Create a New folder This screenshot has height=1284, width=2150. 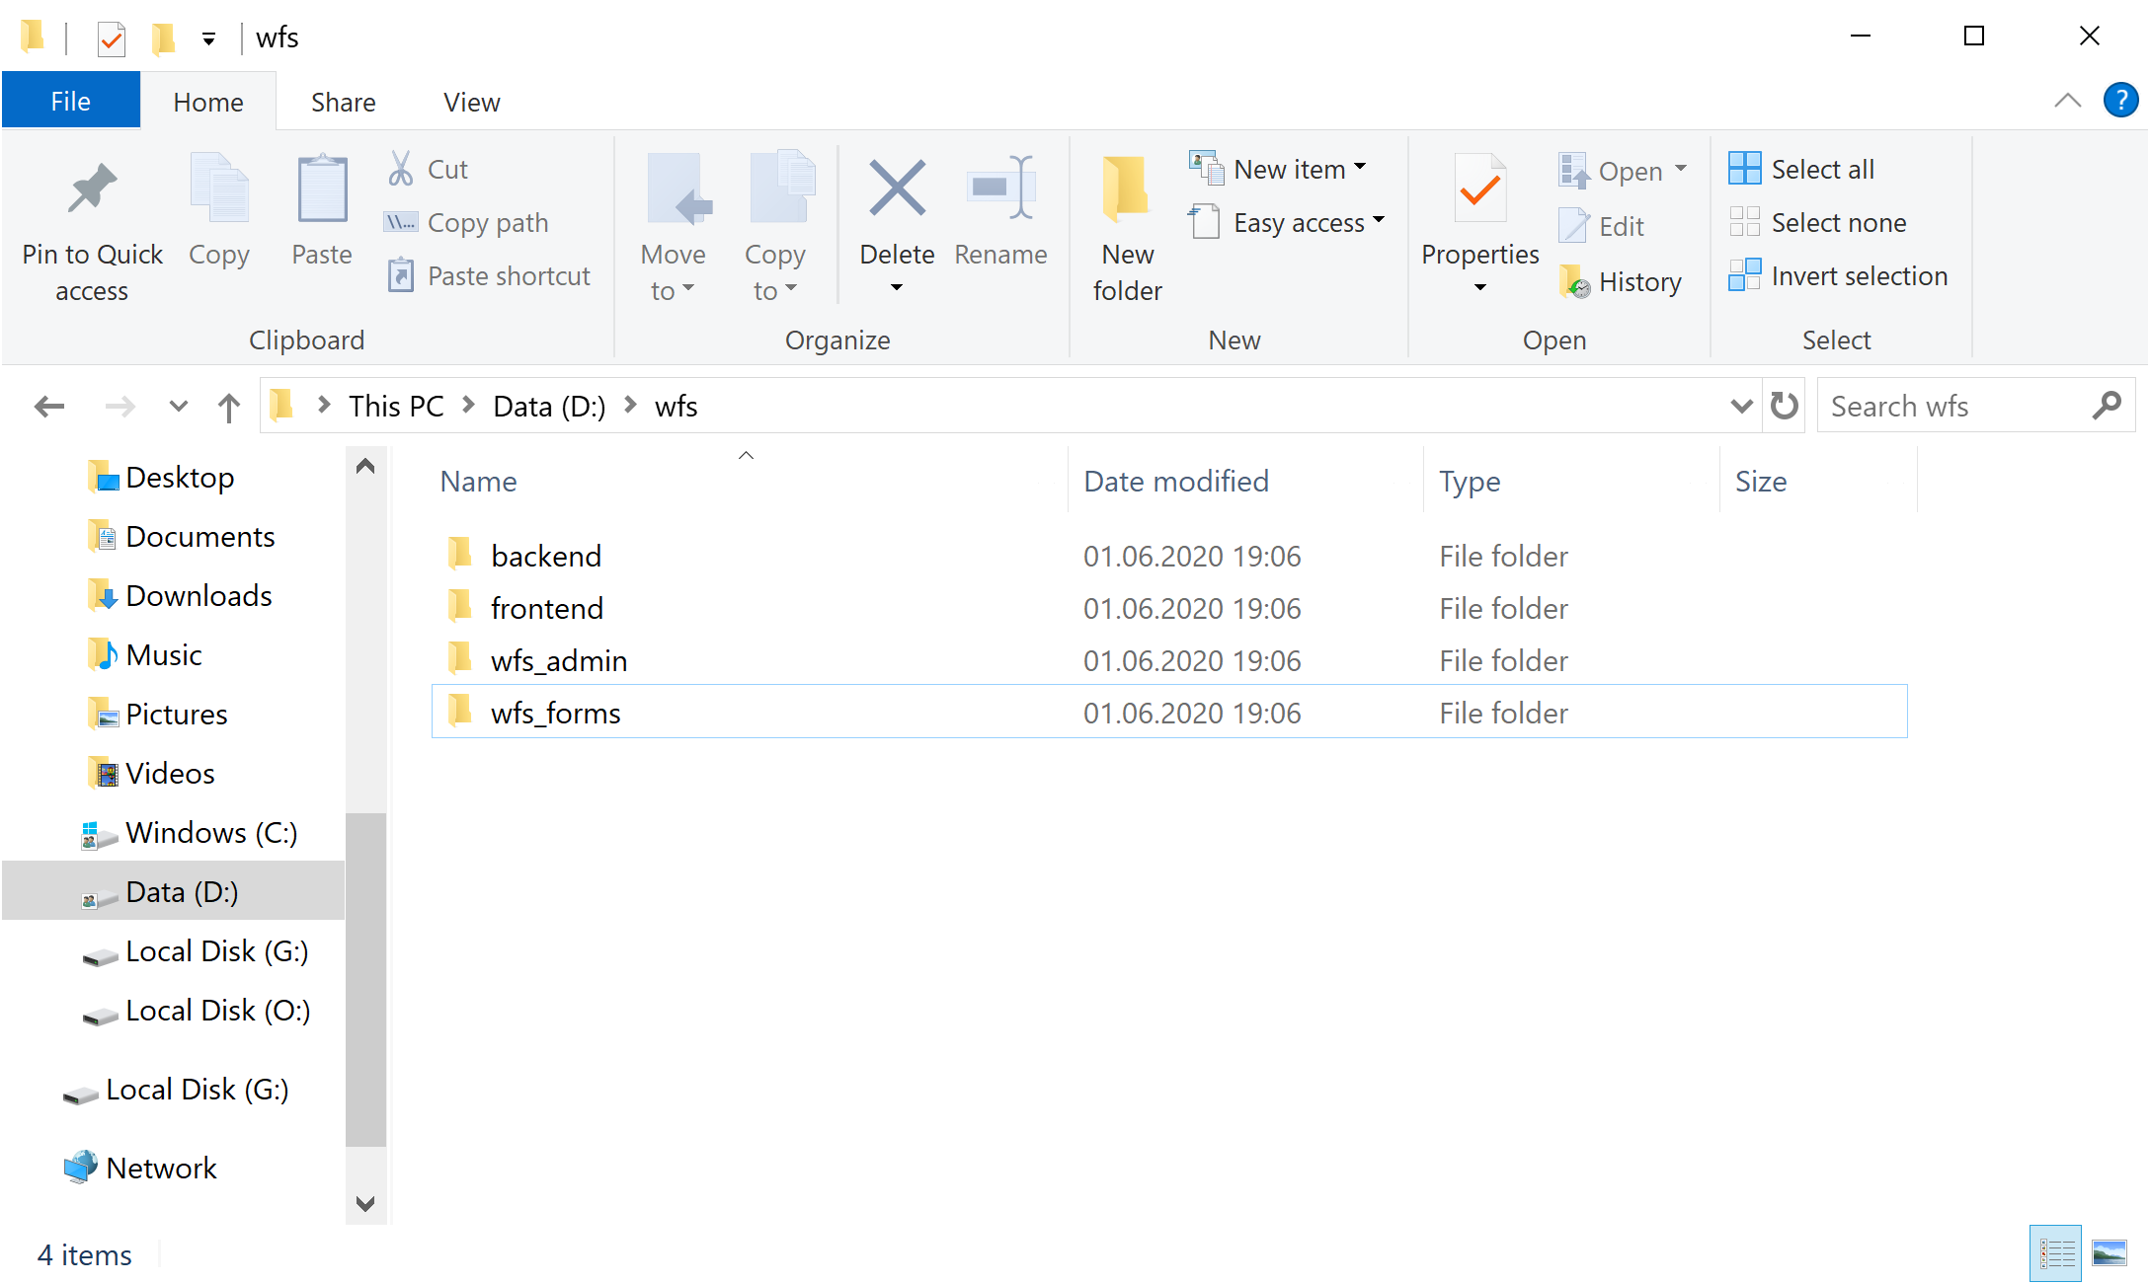pos(1127,229)
